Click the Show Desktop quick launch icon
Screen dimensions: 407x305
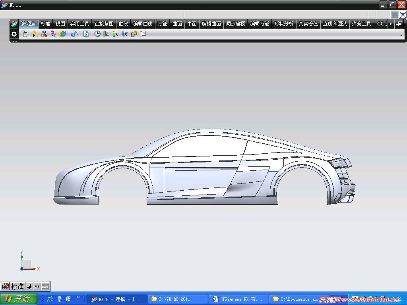coord(60,299)
